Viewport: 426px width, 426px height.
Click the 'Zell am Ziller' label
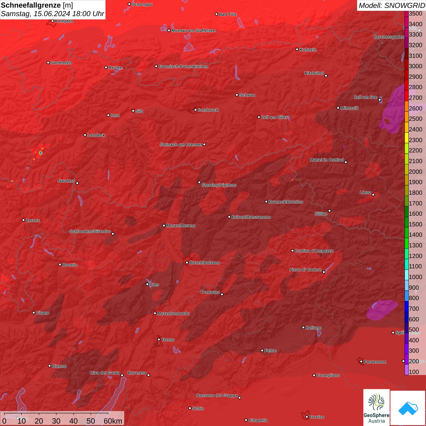pyautogui.click(x=274, y=117)
